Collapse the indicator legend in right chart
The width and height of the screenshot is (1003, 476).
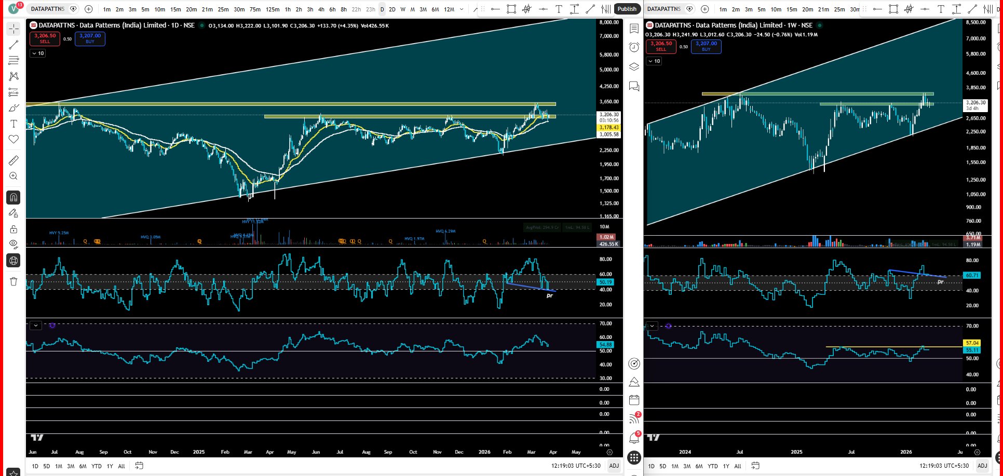[654, 61]
